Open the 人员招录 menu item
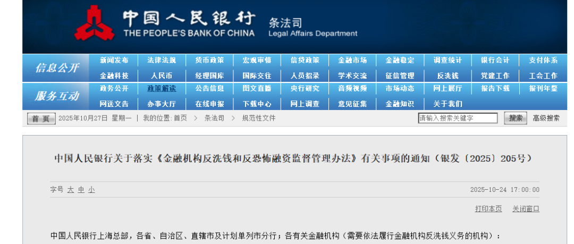 pyautogui.click(x=305, y=76)
